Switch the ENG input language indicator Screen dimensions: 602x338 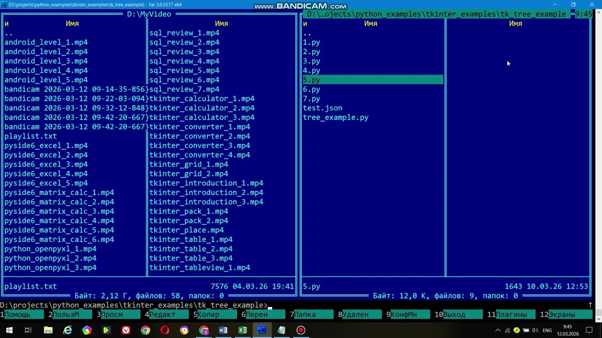click(547, 330)
